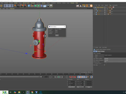This screenshot has height=94, width=126.
Task: Click the green subdivision generator icon
Action: (x=35, y=6)
